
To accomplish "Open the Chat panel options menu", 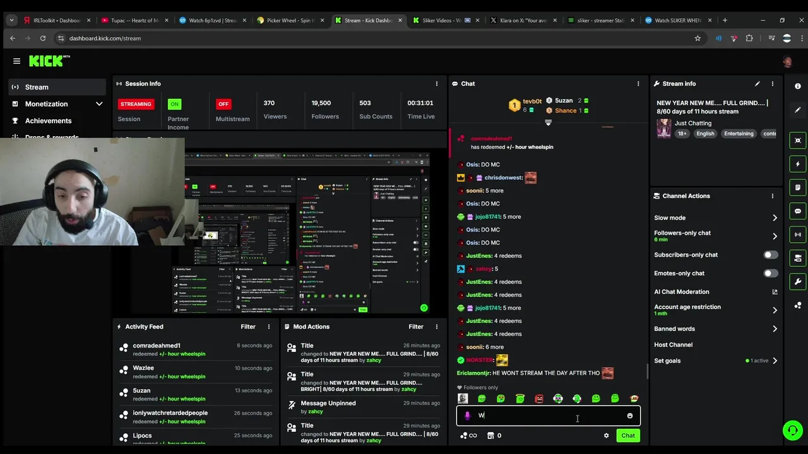I will pos(638,83).
